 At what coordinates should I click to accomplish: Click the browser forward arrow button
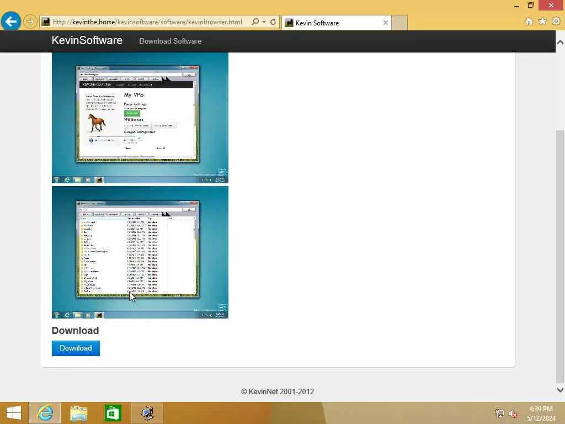point(30,22)
